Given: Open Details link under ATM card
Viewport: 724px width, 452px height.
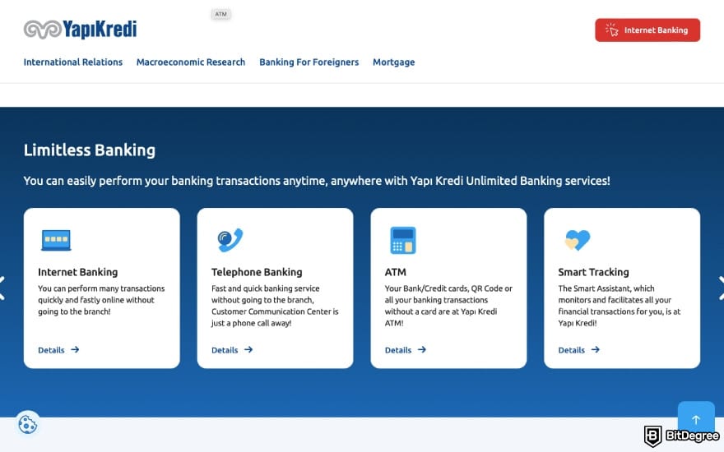Looking at the screenshot, I should tap(406, 350).
